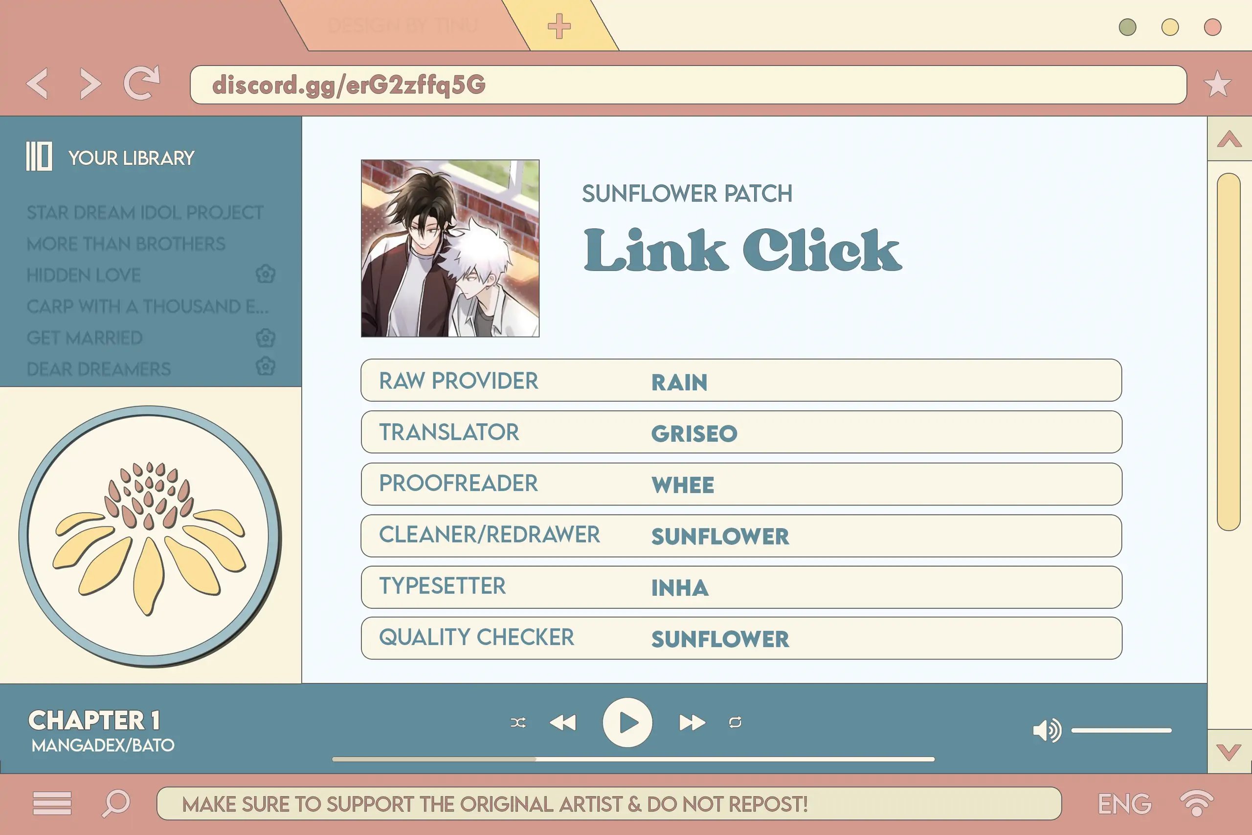This screenshot has width=1252, height=835.
Task: Mute using the speaker icon
Action: [1046, 730]
